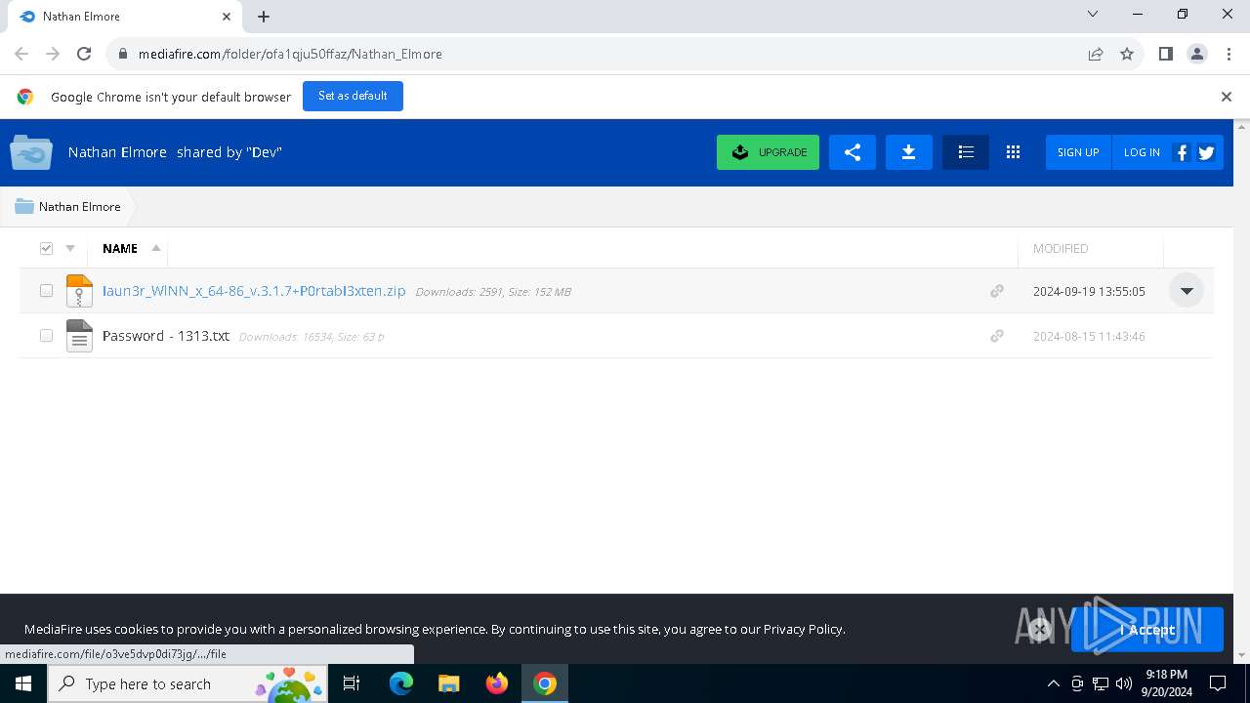Switch to list view layout

coord(966,152)
